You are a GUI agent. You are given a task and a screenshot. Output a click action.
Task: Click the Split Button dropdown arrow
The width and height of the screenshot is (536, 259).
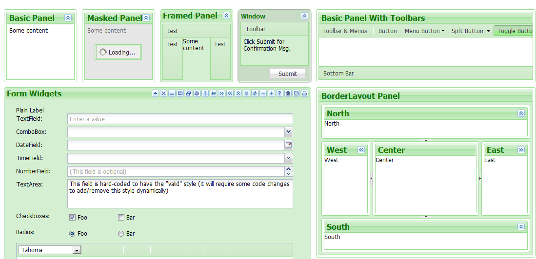tap(489, 31)
